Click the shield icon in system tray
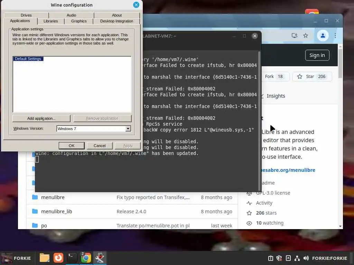The image size is (354, 265). tap(279, 258)
